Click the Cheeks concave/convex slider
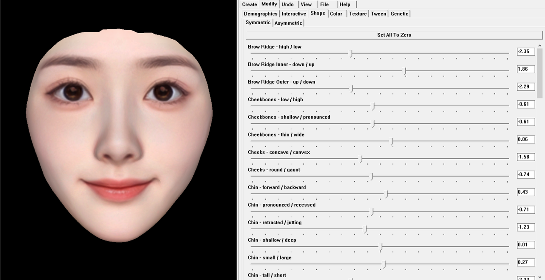 point(380,159)
